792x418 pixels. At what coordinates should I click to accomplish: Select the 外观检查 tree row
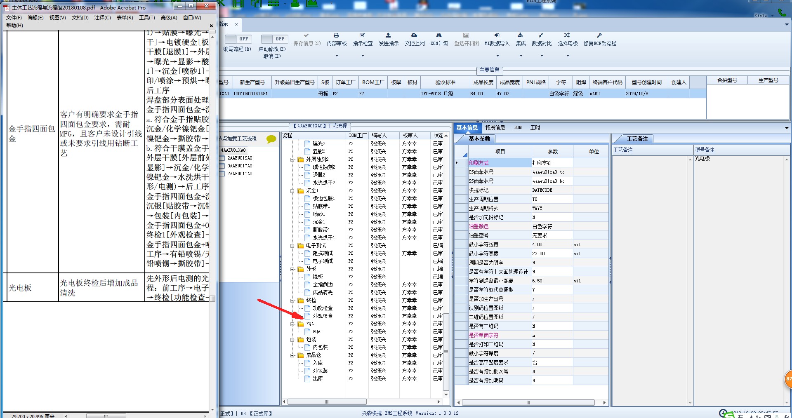click(x=363, y=316)
